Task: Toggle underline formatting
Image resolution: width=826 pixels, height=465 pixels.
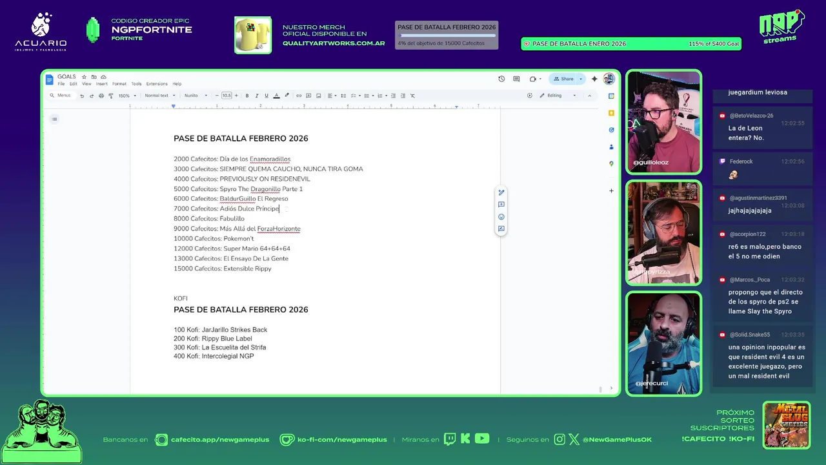Action: pos(267,96)
